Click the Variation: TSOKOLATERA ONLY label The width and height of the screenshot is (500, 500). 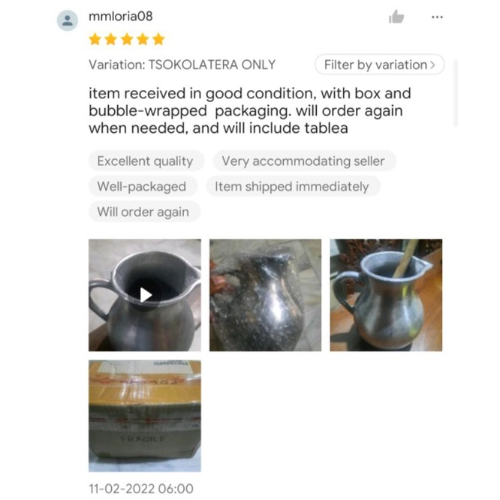click(x=182, y=65)
